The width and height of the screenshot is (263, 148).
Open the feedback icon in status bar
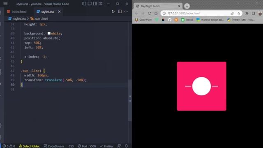(119, 146)
